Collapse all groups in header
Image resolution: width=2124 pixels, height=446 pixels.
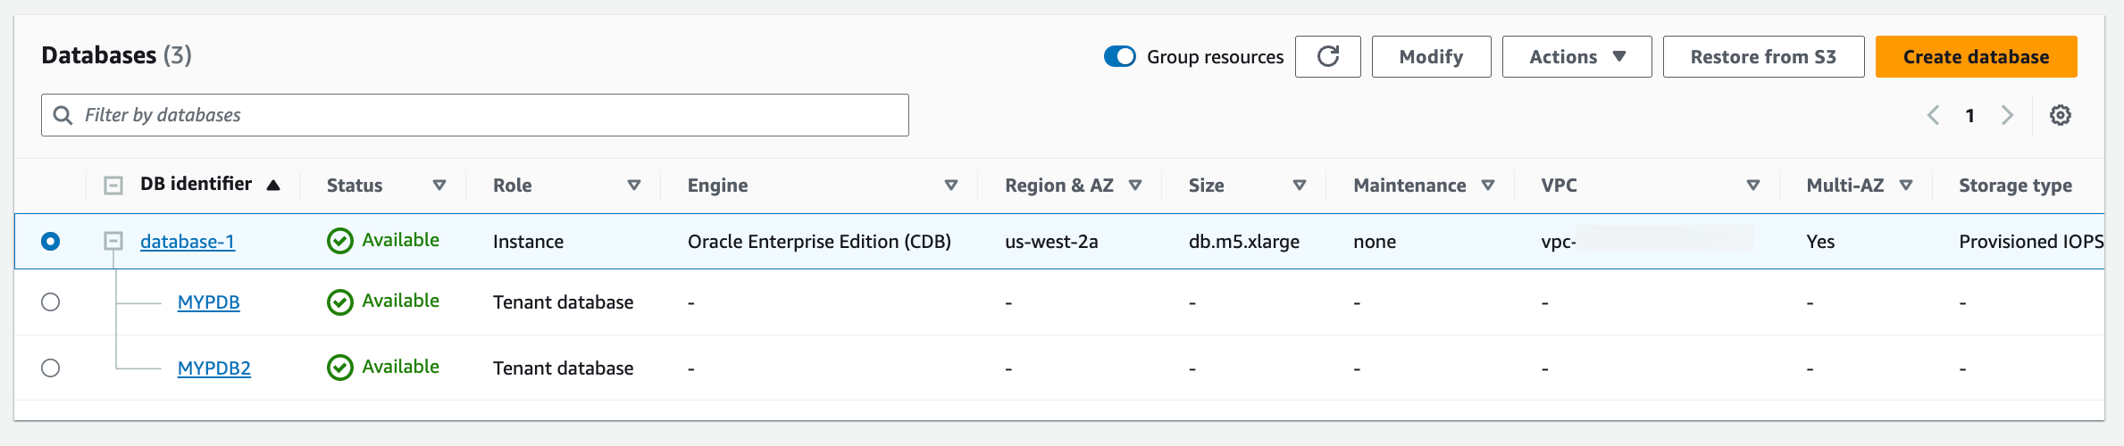113,186
